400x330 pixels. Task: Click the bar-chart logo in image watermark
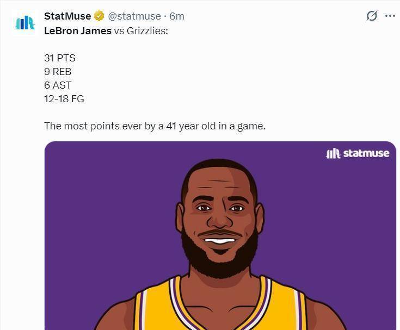point(333,153)
